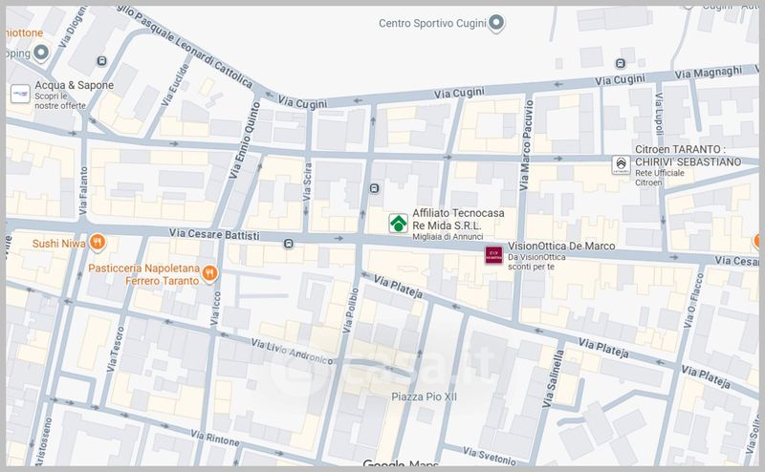
Task: Select the bus stop near Via Magnaghi
Action: point(618,62)
